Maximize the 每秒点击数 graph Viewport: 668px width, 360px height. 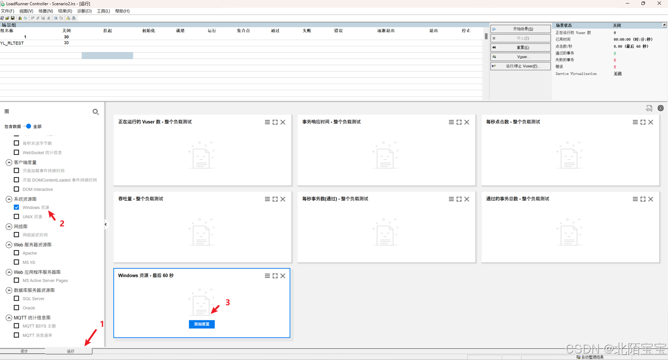tap(643, 122)
